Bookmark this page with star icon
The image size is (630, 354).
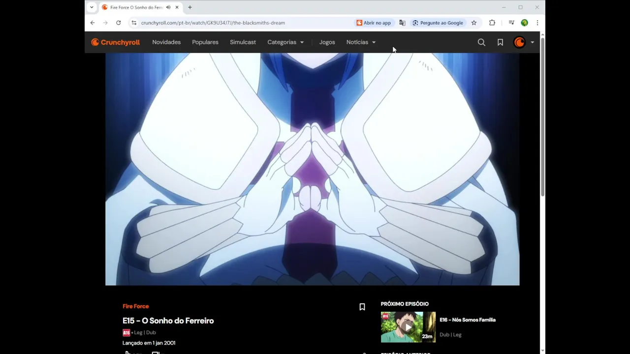coord(474,23)
